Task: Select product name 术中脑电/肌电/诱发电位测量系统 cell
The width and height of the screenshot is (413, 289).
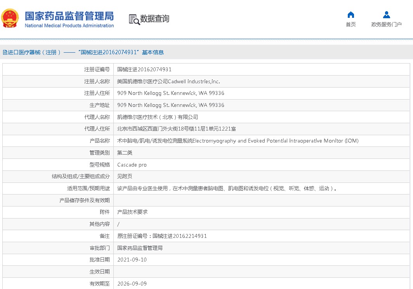Action: pyautogui.click(x=238, y=141)
